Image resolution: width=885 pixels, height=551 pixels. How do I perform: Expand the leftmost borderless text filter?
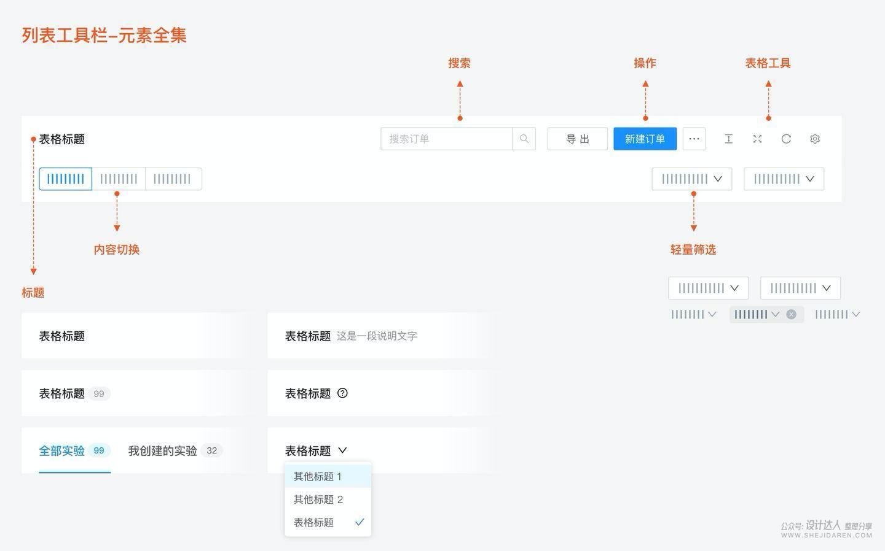694,314
